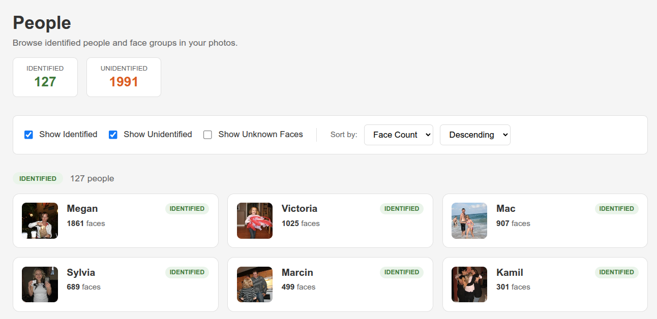Open the Marcin person name link

297,273
